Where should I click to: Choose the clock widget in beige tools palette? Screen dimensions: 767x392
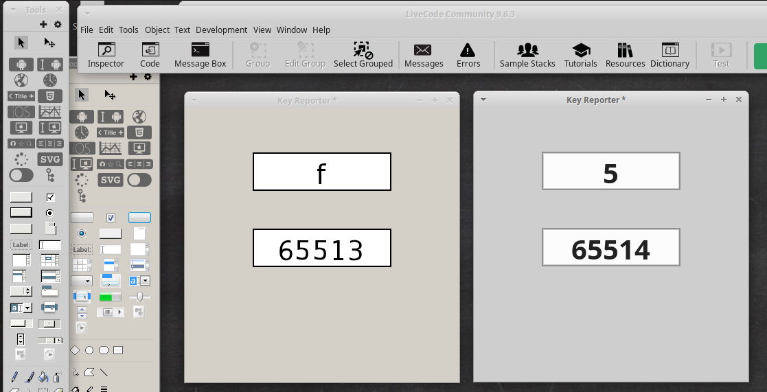point(82,132)
